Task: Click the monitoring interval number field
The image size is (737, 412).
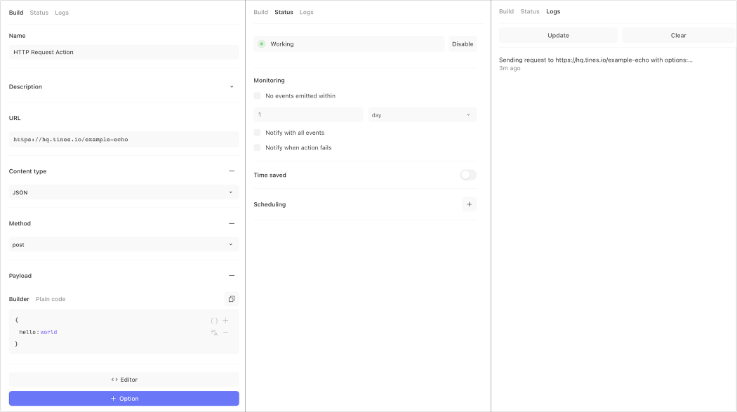Action: [308, 114]
